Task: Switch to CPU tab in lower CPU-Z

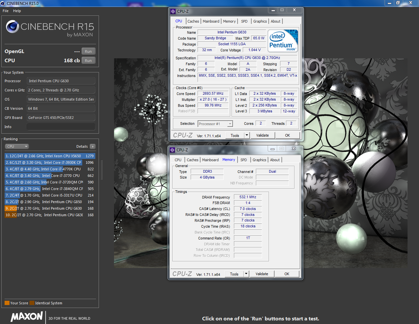Action: (x=178, y=160)
